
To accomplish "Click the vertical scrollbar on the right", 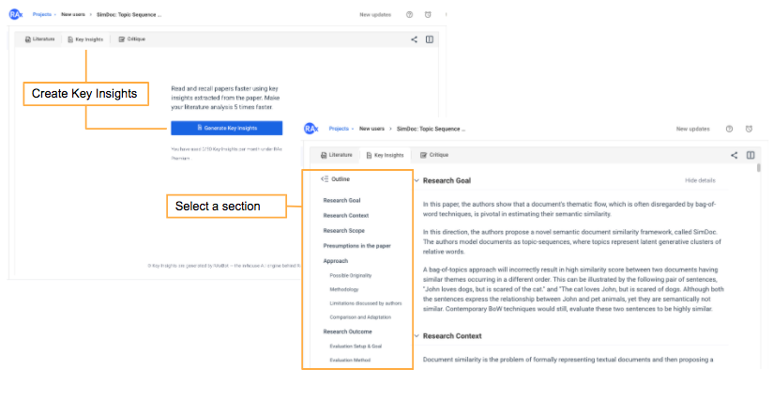I will click(x=758, y=168).
